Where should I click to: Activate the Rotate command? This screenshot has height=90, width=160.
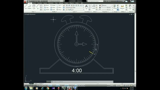coord(53,5)
